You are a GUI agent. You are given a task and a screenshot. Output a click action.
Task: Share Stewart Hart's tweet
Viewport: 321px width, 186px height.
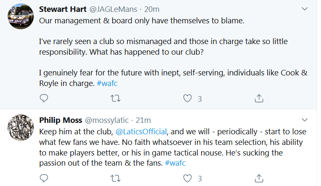click(x=259, y=98)
